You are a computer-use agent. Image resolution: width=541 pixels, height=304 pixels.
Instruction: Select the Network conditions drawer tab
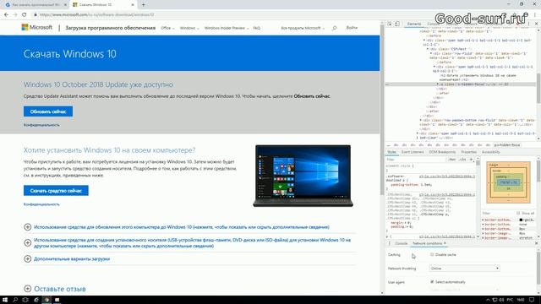(x=427, y=243)
